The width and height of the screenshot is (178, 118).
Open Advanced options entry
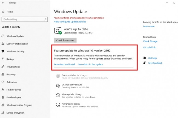click(x=71, y=104)
